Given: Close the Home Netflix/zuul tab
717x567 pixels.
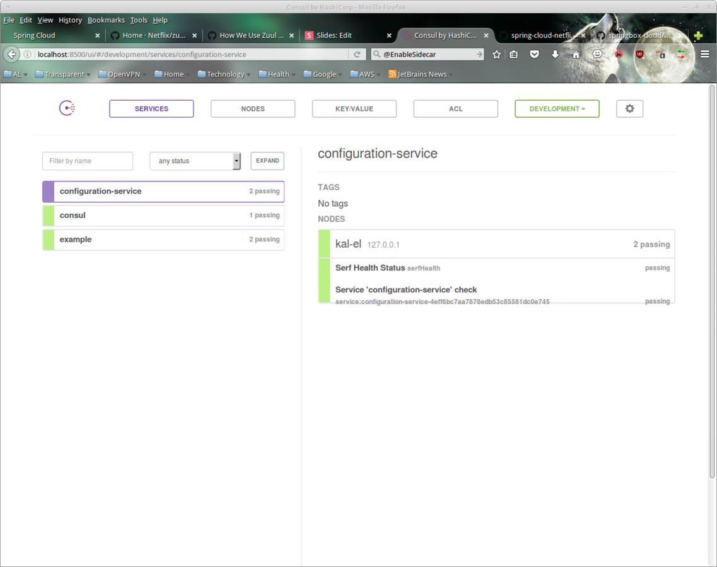Looking at the screenshot, I should (194, 35).
